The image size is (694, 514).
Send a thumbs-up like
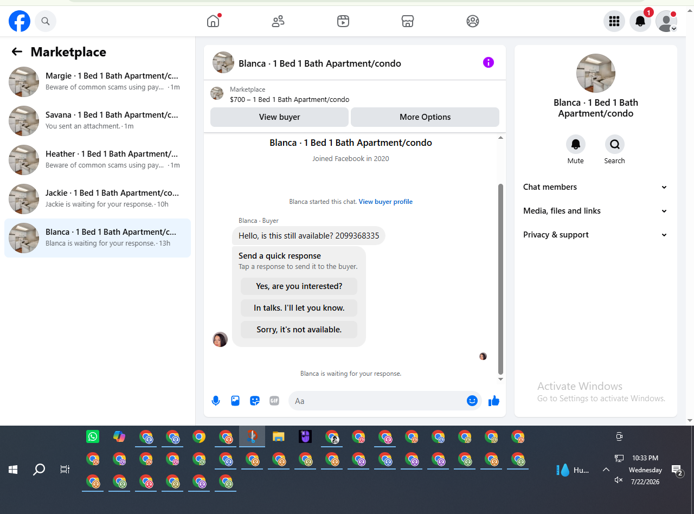pos(493,401)
